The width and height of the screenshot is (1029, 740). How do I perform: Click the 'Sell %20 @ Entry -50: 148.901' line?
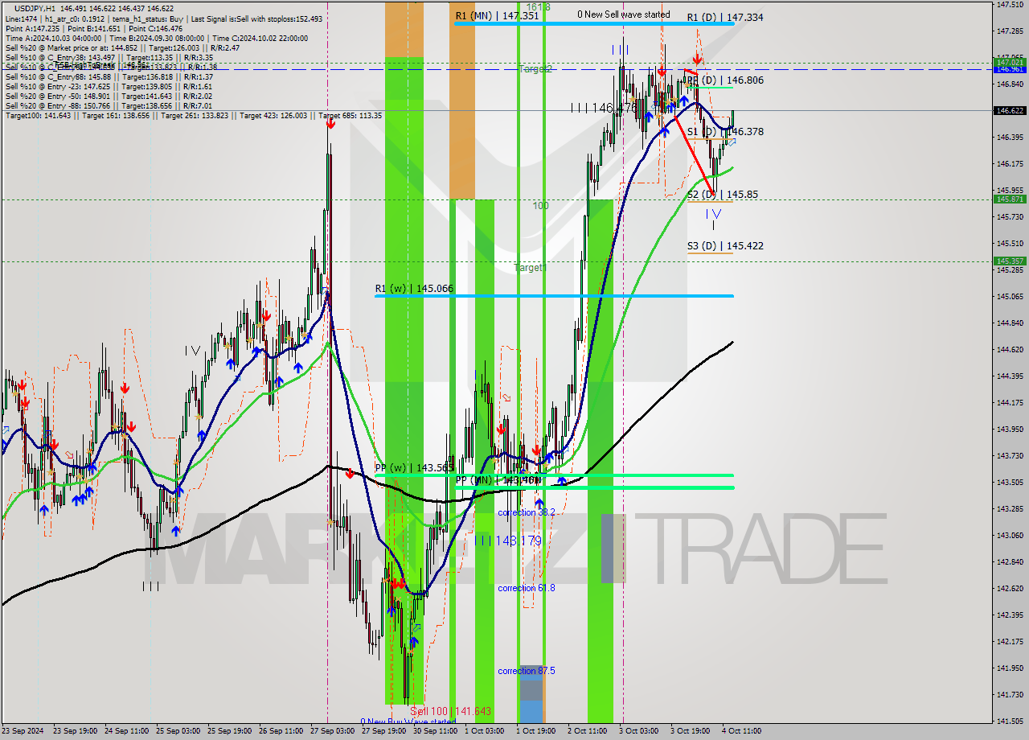(109, 96)
